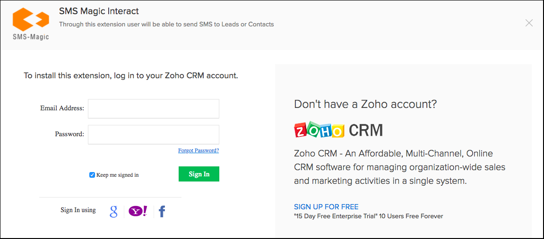Uncheck the Keep me signed in checkbox
This screenshot has height=239, width=544.
point(92,175)
